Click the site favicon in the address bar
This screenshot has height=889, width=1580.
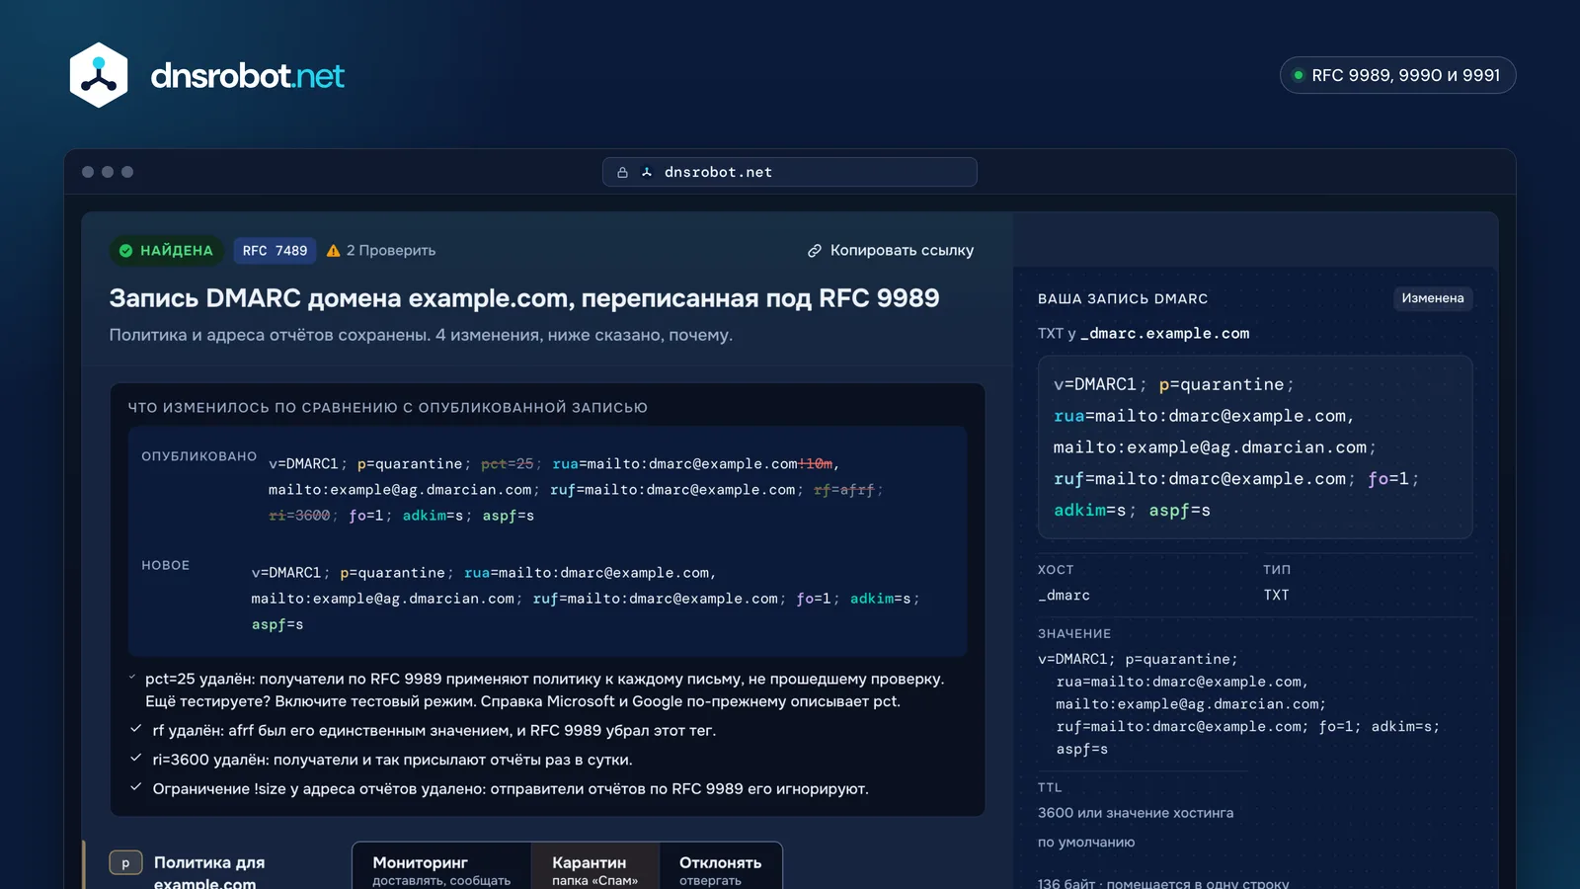point(647,172)
